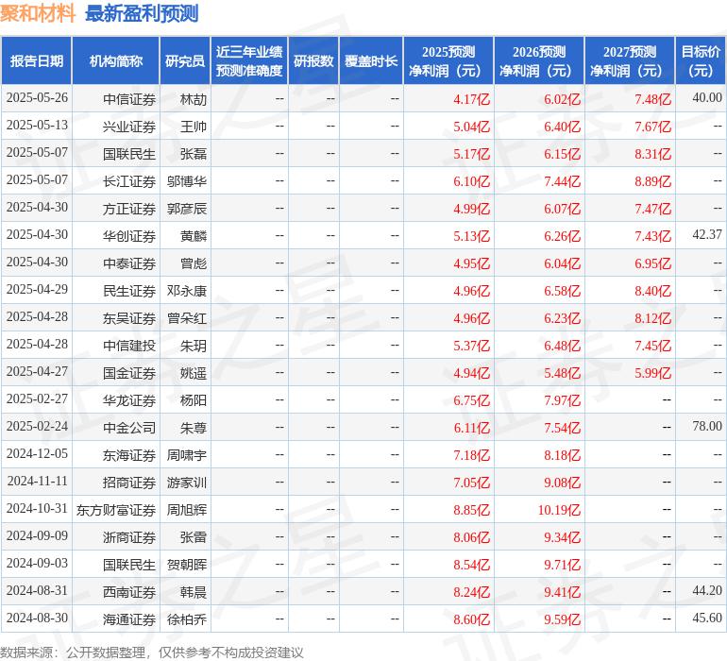727x661 pixels.
Task: Click the 5.37亿 profit value
Action: point(471,346)
